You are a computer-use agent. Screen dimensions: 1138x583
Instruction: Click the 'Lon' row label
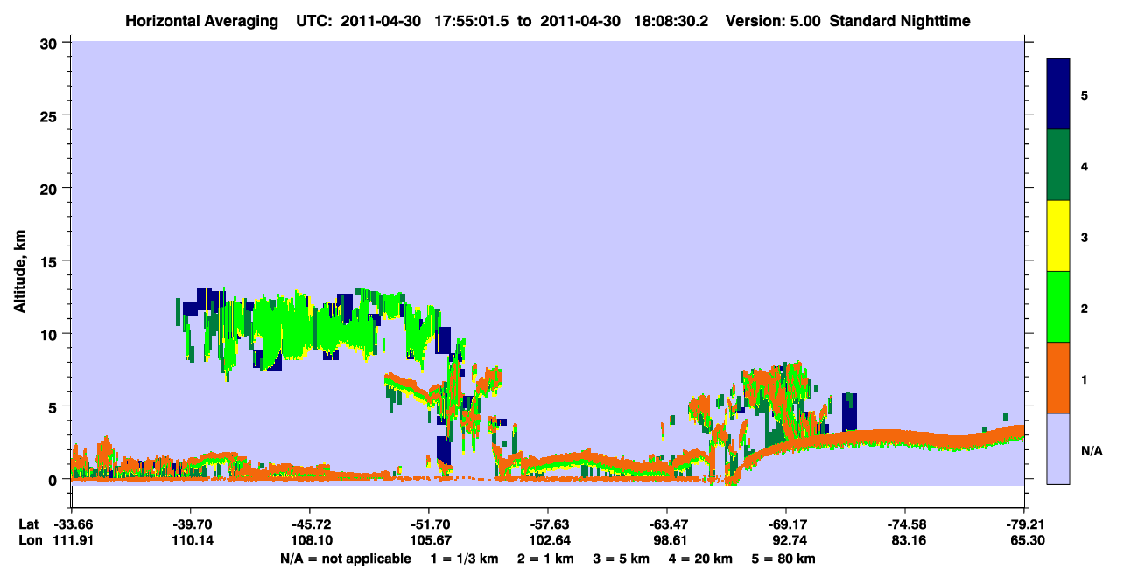click(29, 540)
